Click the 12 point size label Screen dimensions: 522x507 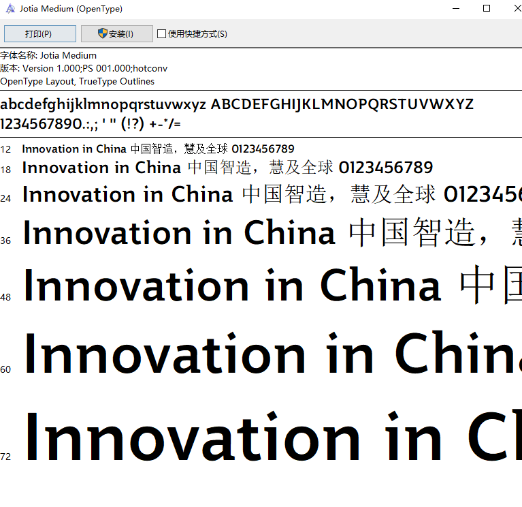point(5,149)
